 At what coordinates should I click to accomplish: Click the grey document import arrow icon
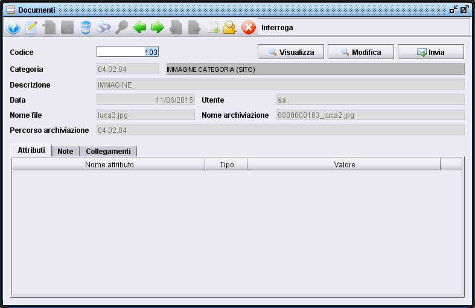176,28
